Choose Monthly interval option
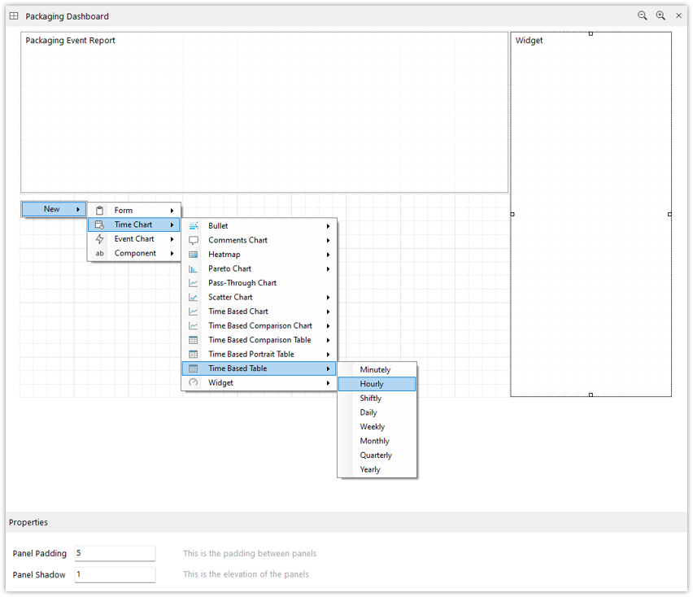 377,441
